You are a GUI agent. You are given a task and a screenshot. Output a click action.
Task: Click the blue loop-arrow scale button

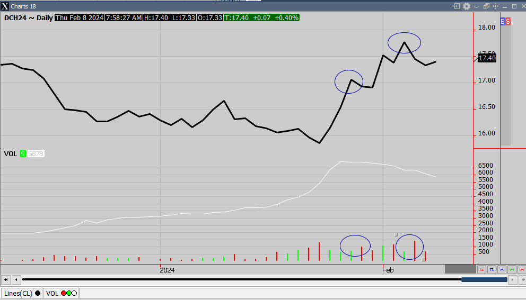click(492, 269)
